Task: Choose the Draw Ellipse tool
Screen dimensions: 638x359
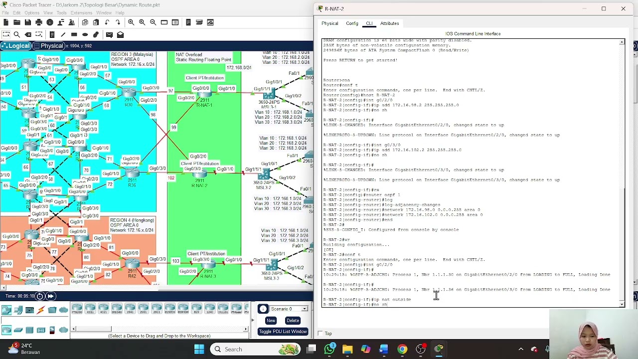Action: [85, 34]
